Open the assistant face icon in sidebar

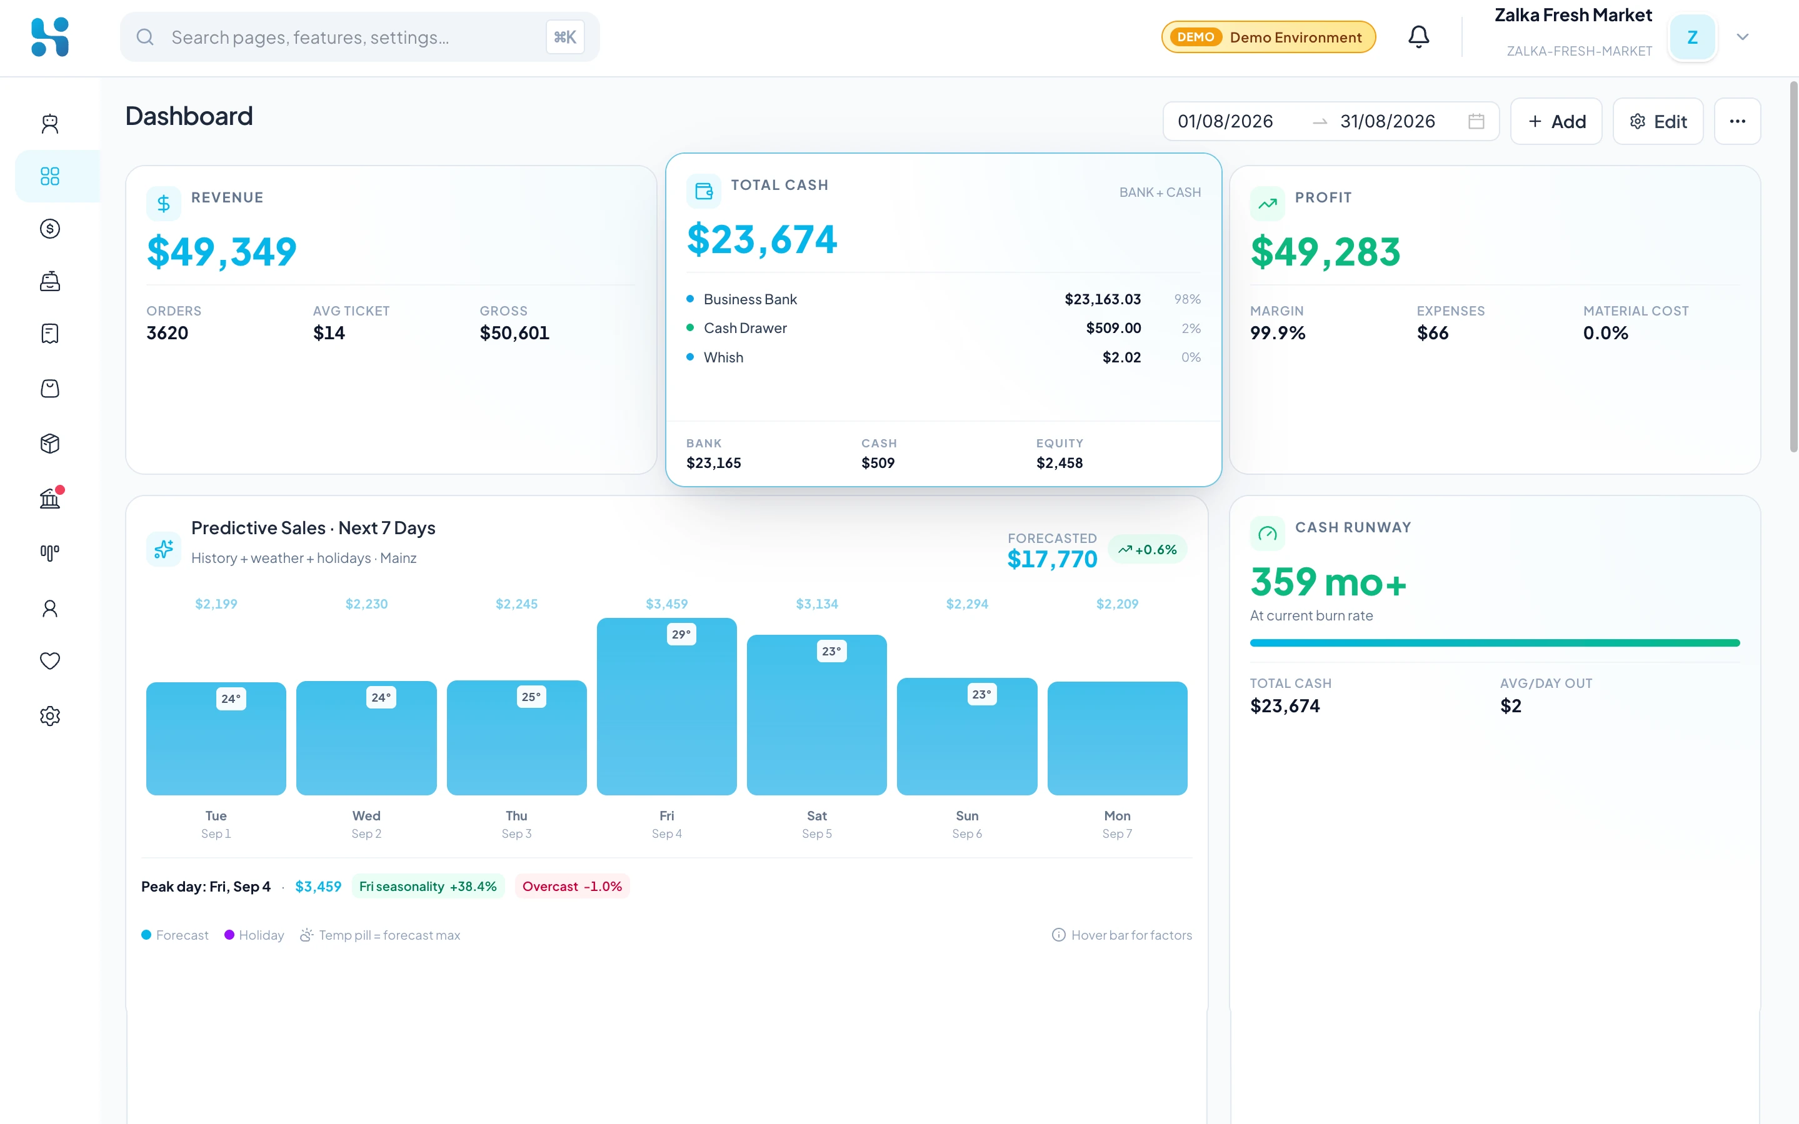[x=50, y=124]
